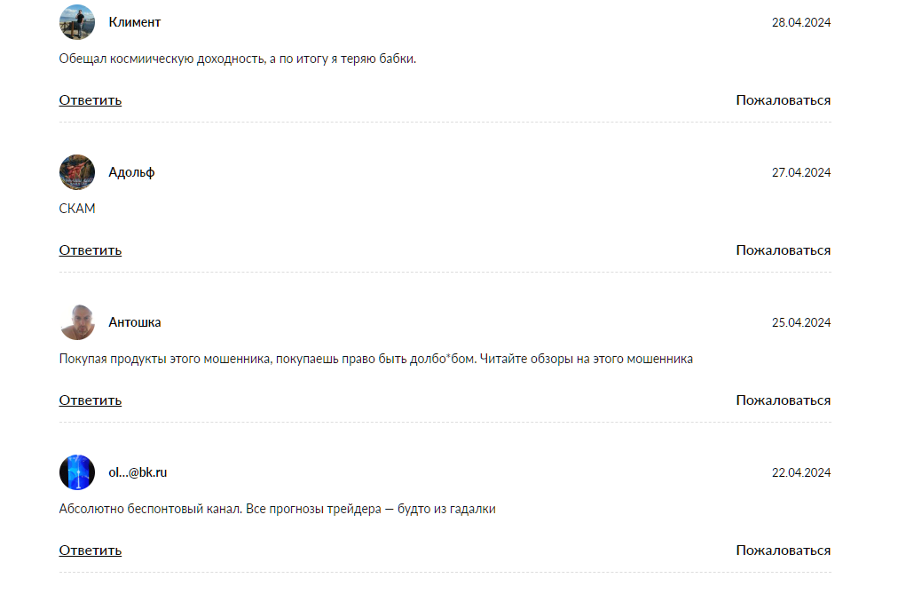
Task: Click the username Антошка
Action: (135, 322)
